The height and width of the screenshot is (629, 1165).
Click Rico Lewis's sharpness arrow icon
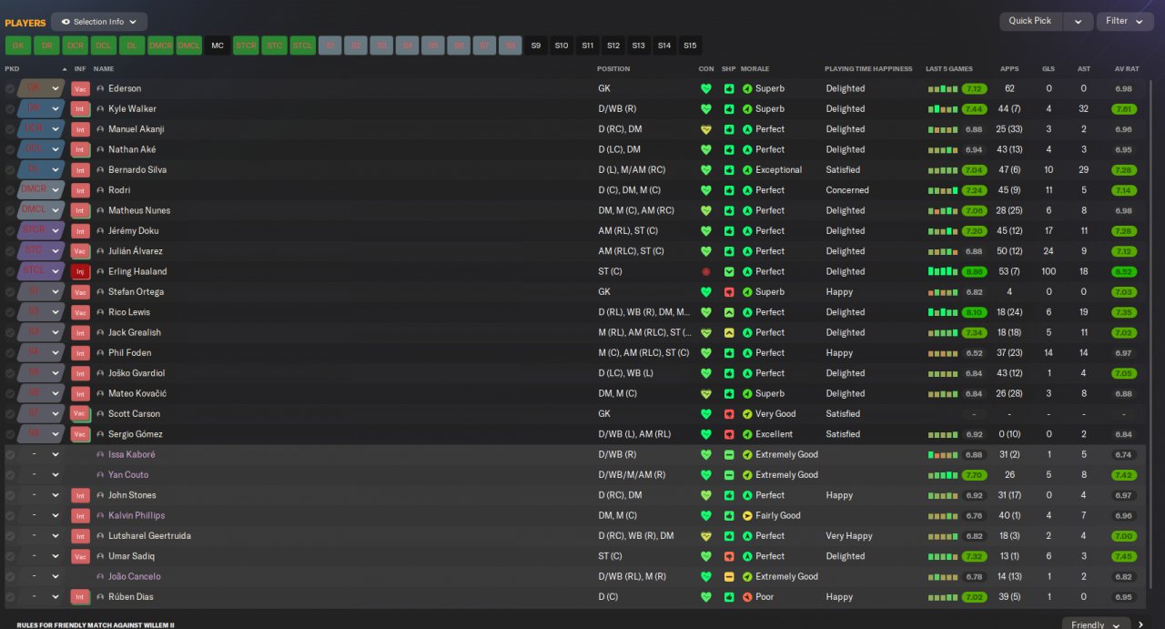729,312
